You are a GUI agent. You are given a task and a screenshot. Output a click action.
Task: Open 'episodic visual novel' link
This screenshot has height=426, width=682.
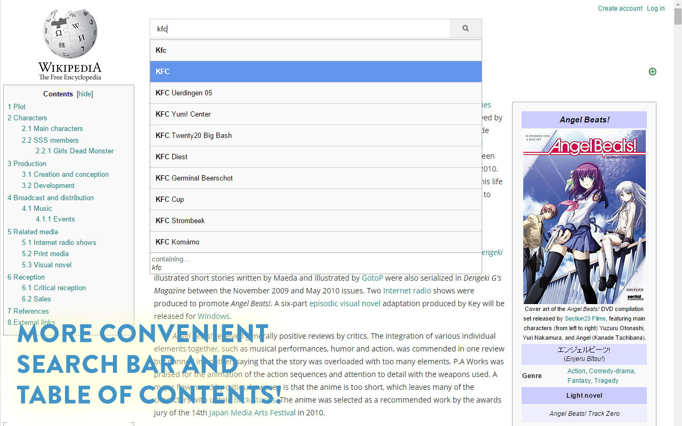(345, 304)
